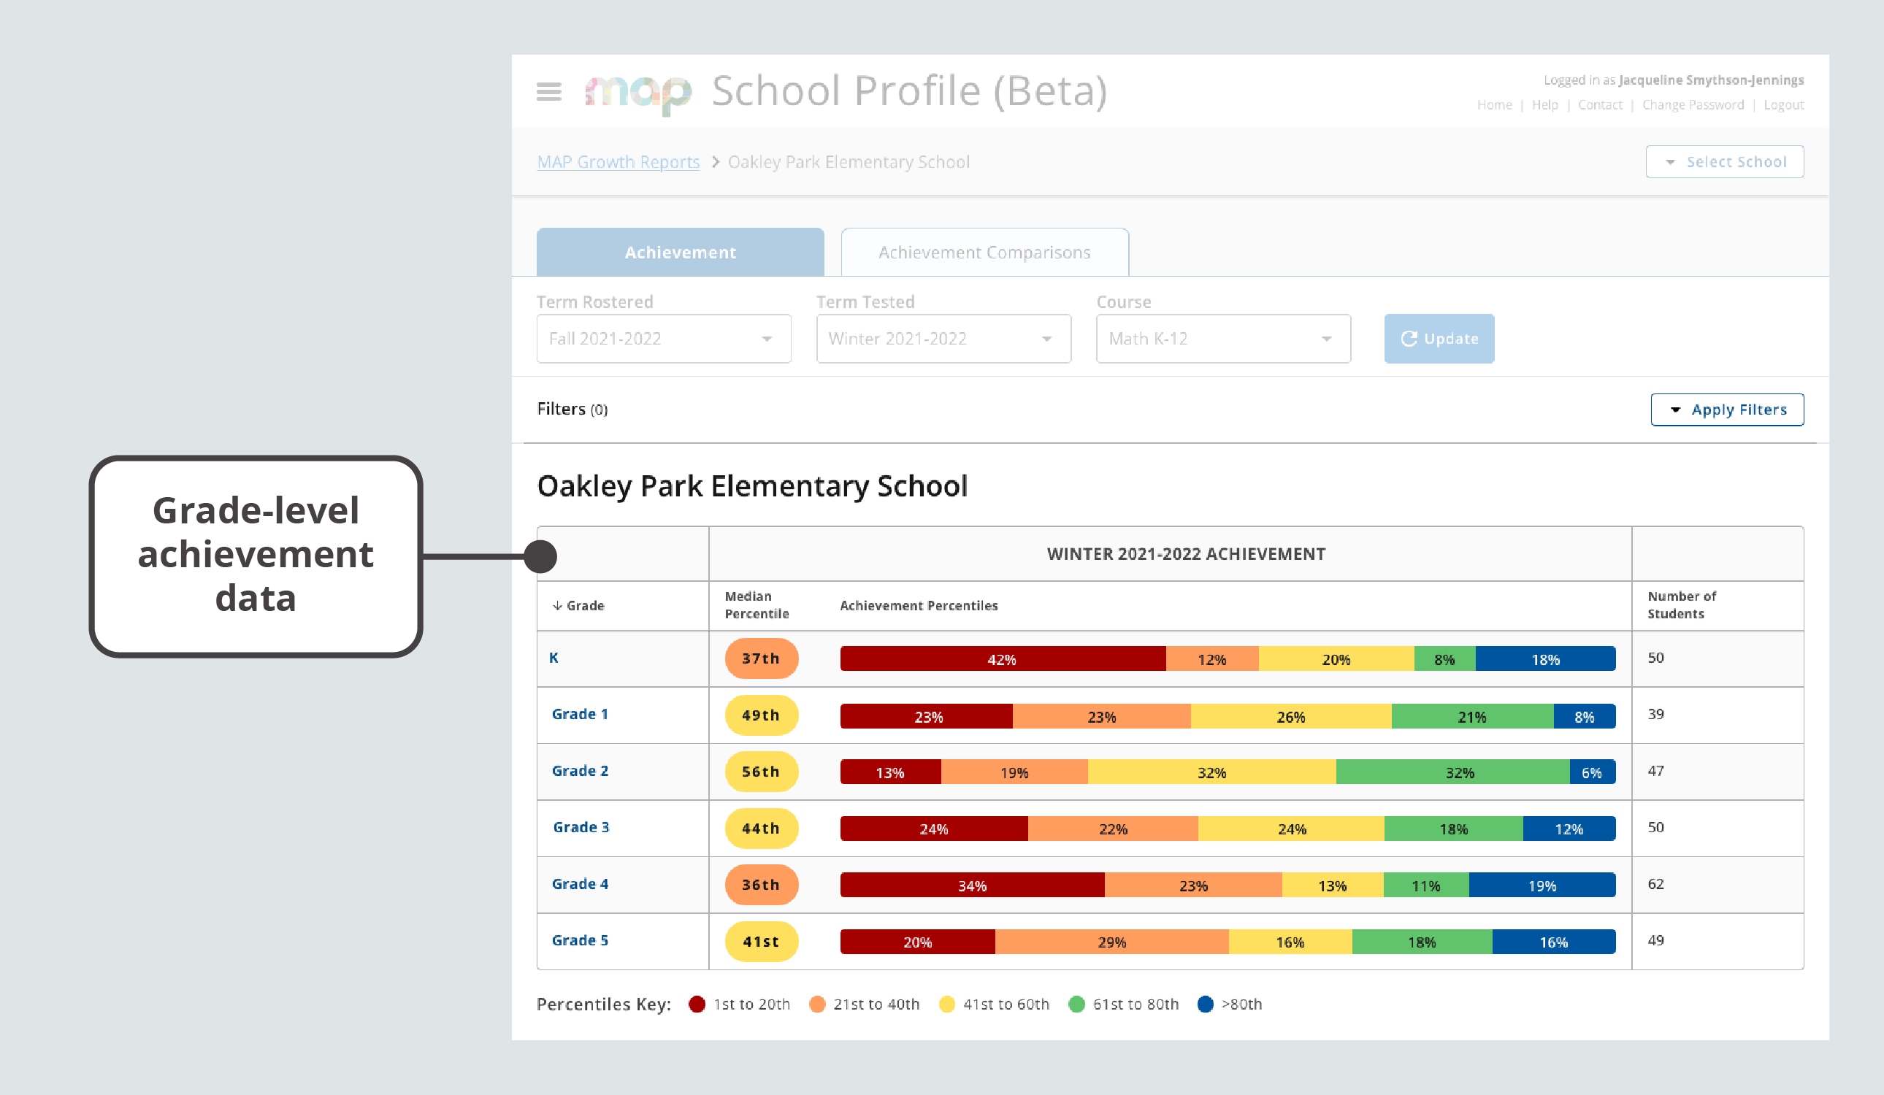
Task: Select the Achievement tab
Action: point(680,252)
